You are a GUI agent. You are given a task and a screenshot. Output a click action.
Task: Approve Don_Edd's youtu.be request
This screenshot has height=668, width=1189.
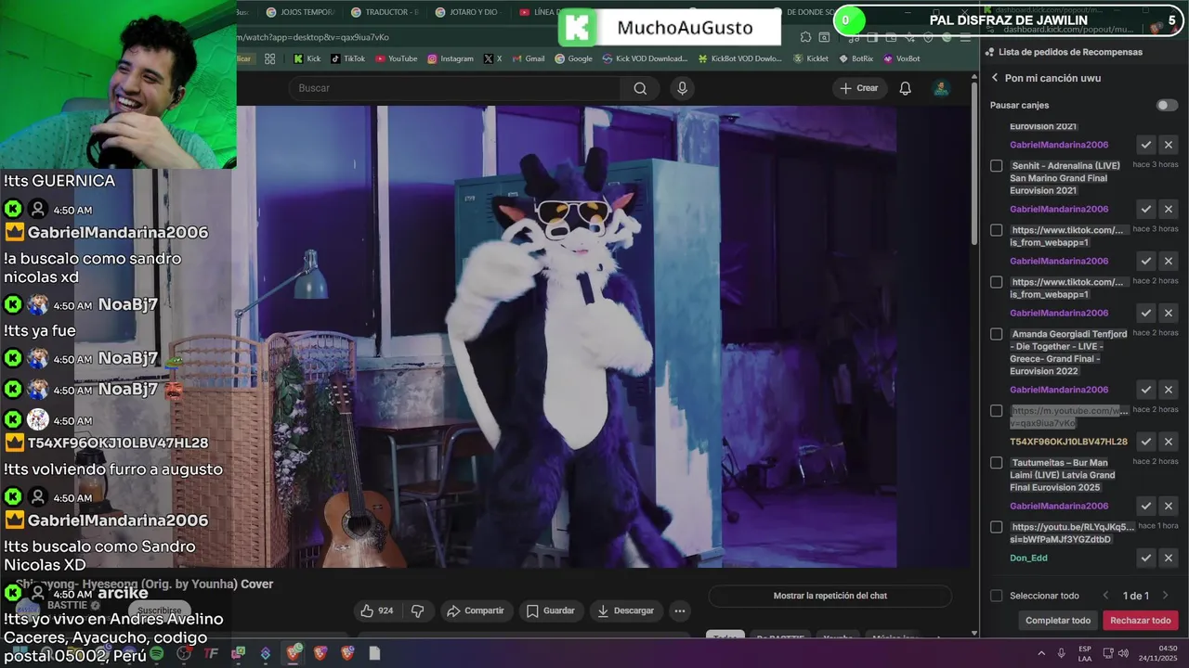coord(1146,559)
